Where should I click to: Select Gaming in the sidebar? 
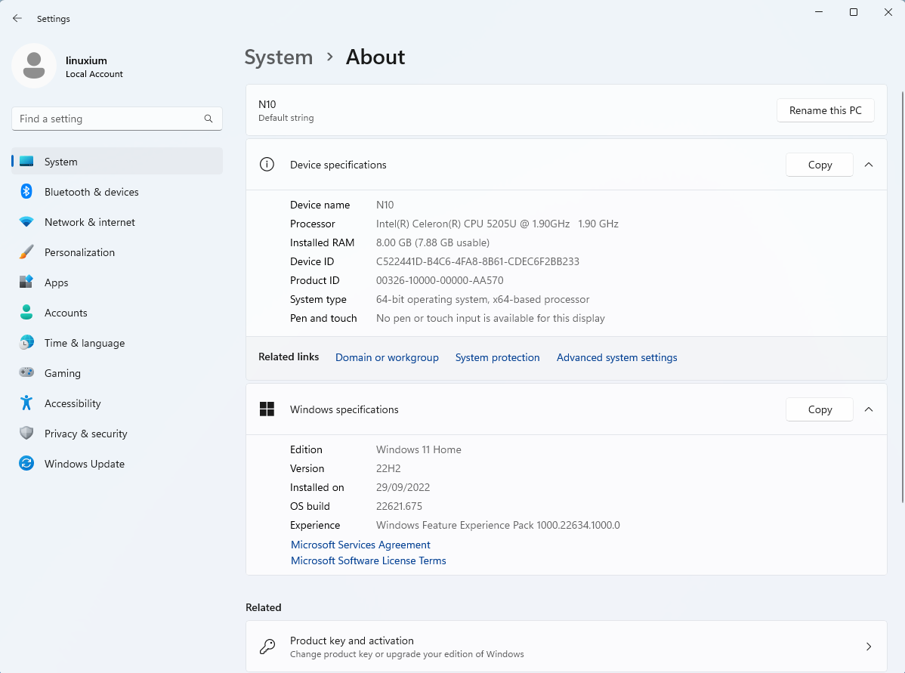click(x=117, y=373)
